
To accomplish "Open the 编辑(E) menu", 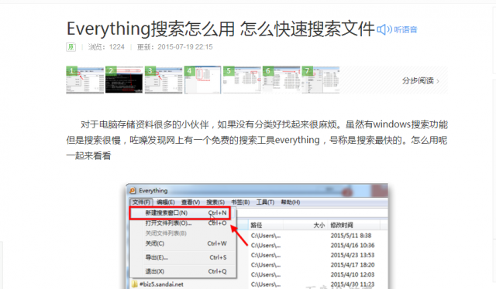I will tap(165, 202).
